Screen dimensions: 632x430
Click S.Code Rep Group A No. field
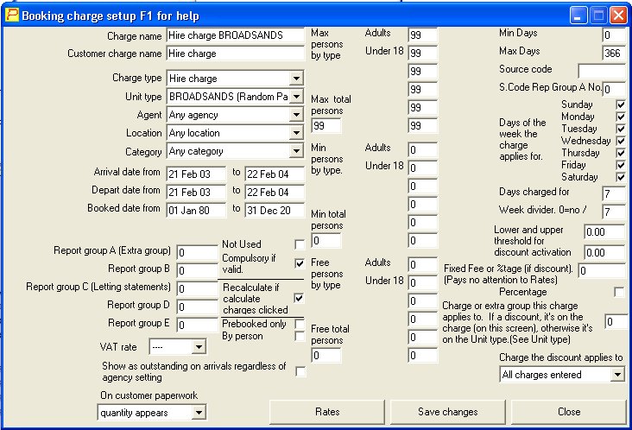(x=614, y=89)
